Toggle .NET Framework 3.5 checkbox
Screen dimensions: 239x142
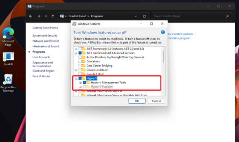coord(80,49)
